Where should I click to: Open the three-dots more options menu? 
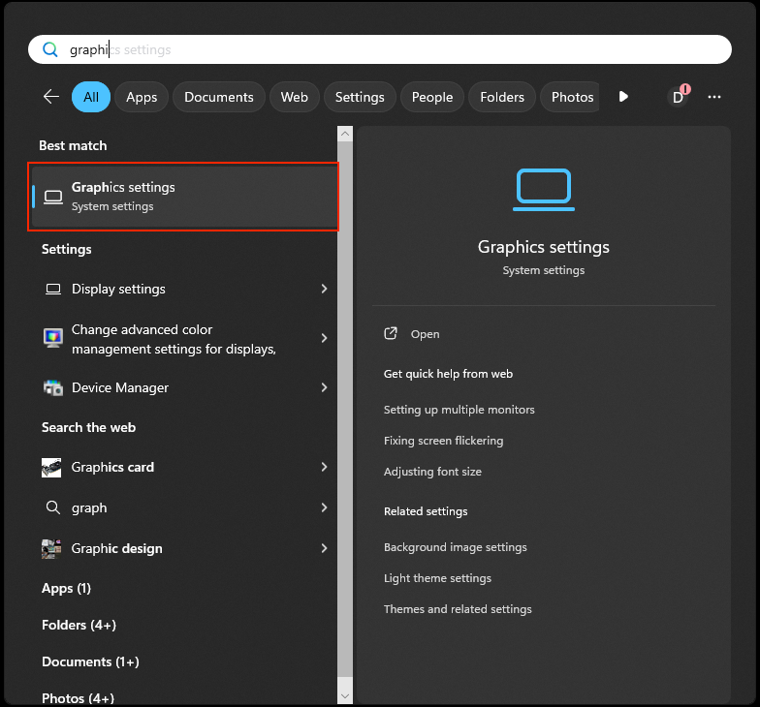(x=713, y=97)
